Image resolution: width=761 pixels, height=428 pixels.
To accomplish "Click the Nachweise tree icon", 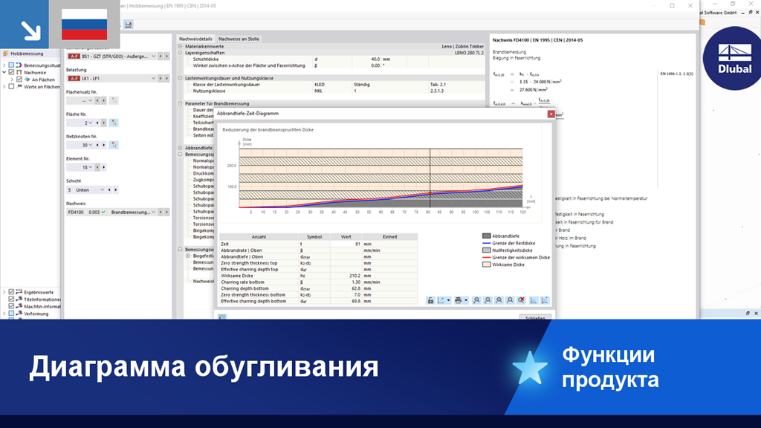I will pyautogui.click(x=19, y=72).
